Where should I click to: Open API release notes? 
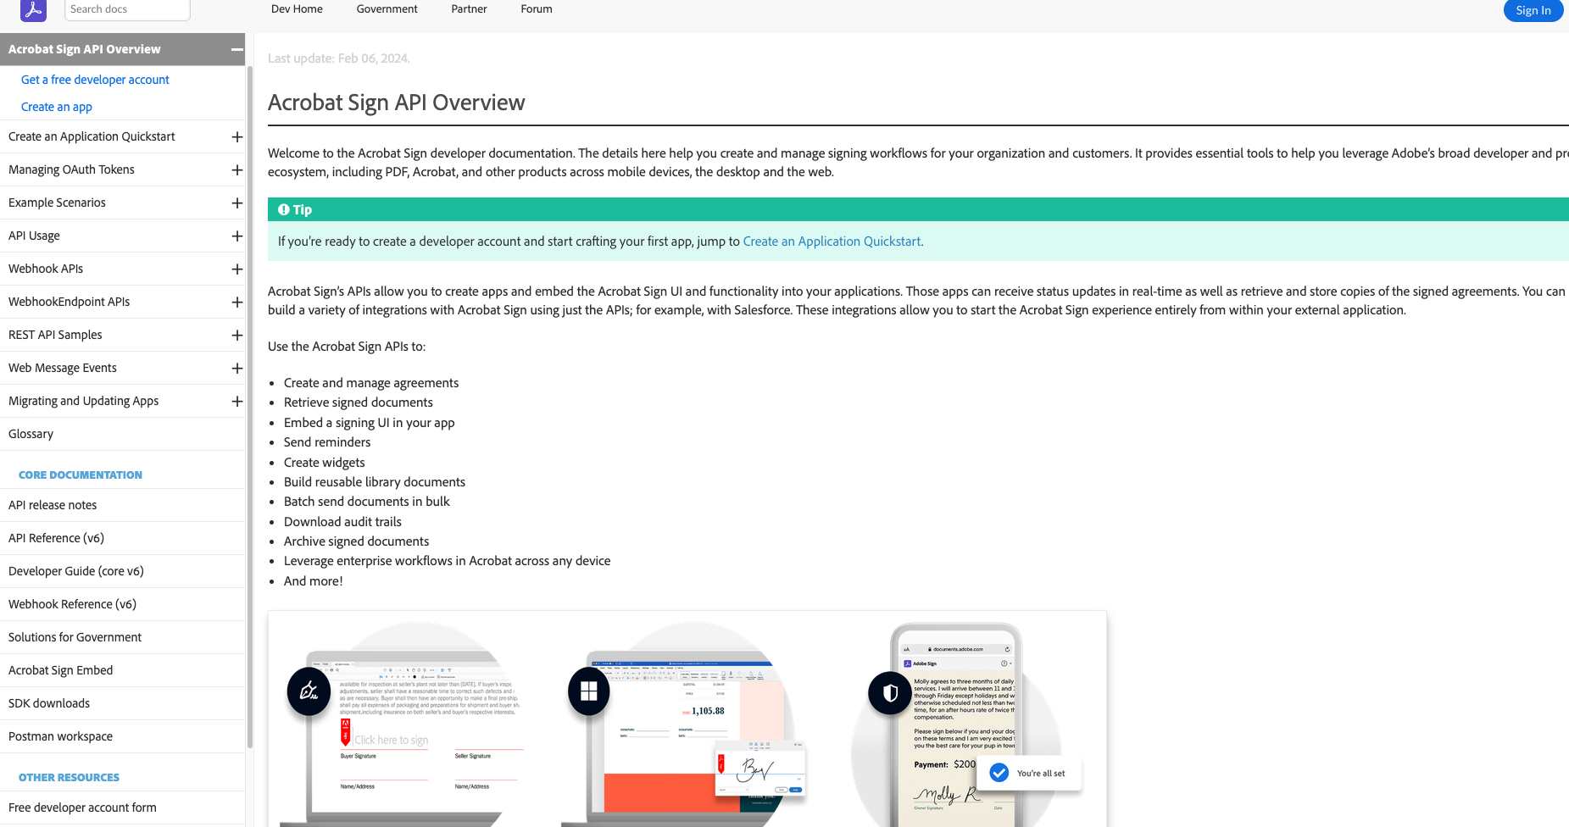(x=53, y=505)
